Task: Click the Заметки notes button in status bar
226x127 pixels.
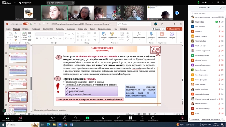Action: point(130,114)
